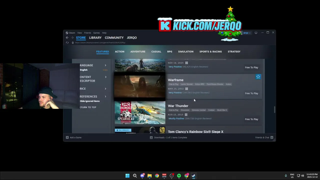Select the ACTION genre tab
This screenshot has height=180, width=320.
click(x=119, y=51)
